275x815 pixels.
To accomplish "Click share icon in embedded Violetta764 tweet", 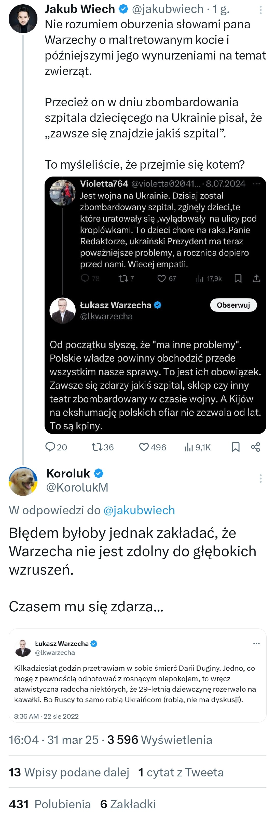I will click(256, 278).
